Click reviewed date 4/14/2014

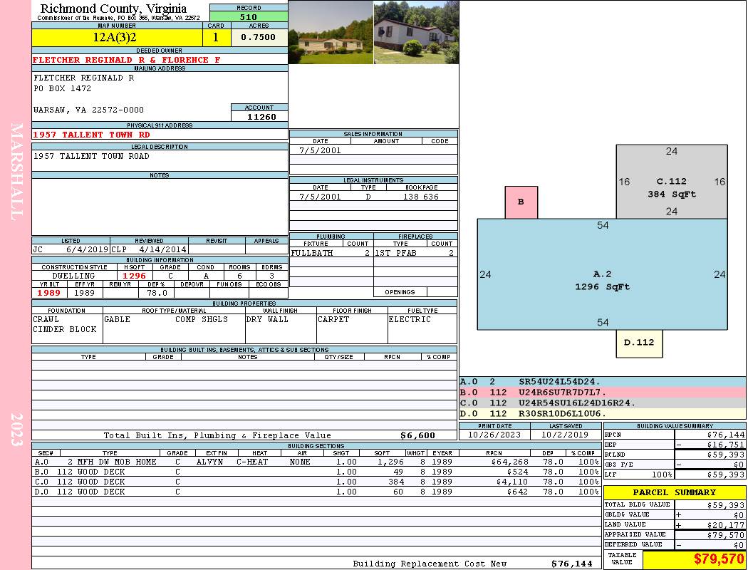tap(162, 249)
